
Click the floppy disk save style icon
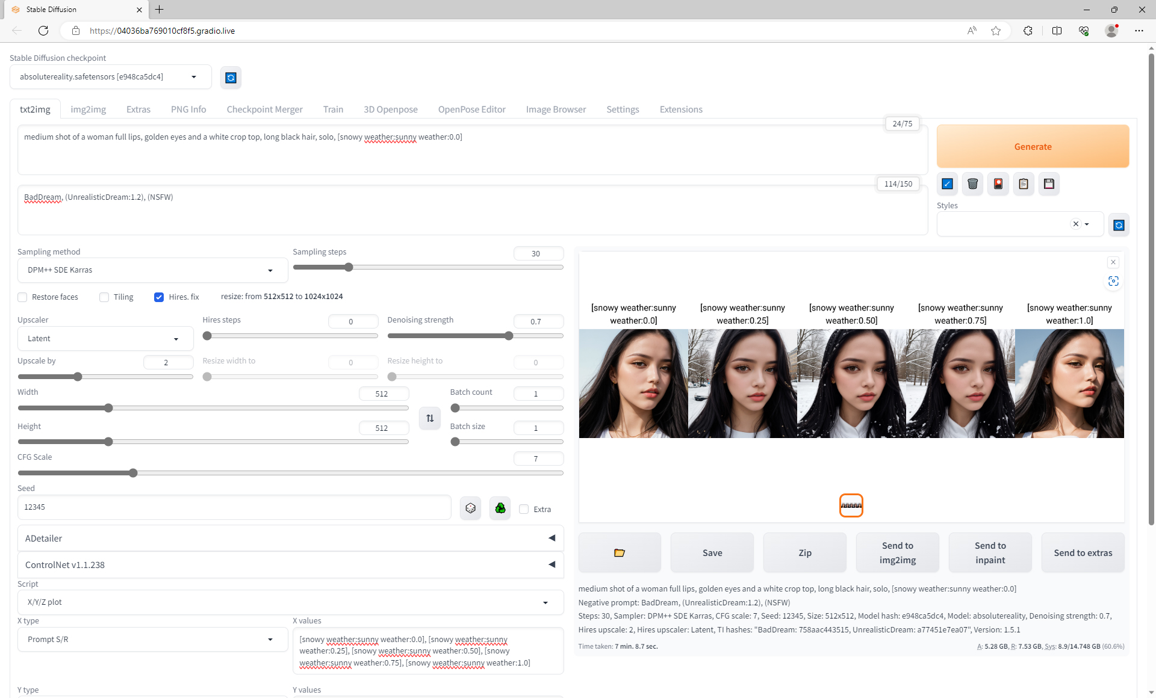click(x=1049, y=184)
